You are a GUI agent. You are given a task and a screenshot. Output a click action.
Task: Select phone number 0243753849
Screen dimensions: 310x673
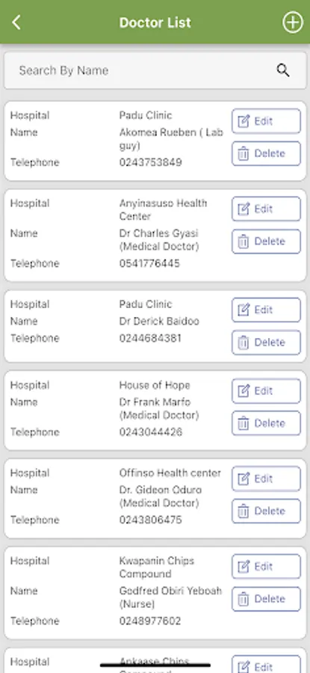point(150,162)
